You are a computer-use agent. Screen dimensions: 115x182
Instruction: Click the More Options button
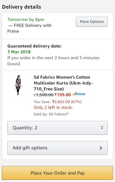[x=92, y=22]
